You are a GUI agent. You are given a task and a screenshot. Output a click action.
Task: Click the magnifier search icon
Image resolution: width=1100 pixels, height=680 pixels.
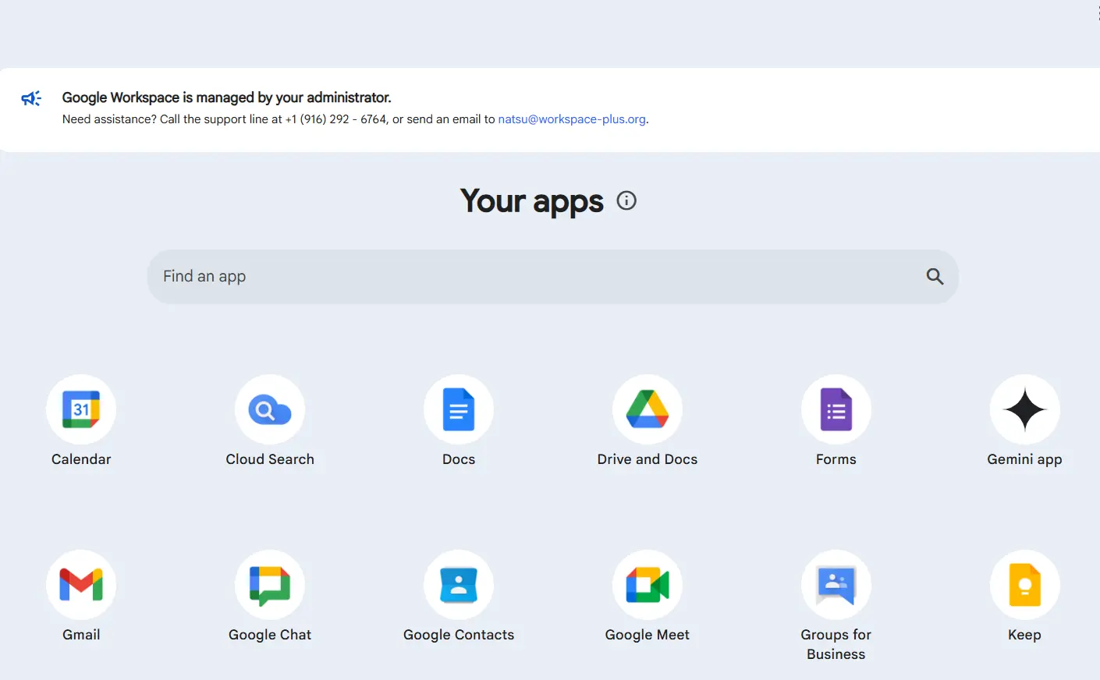pos(935,276)
